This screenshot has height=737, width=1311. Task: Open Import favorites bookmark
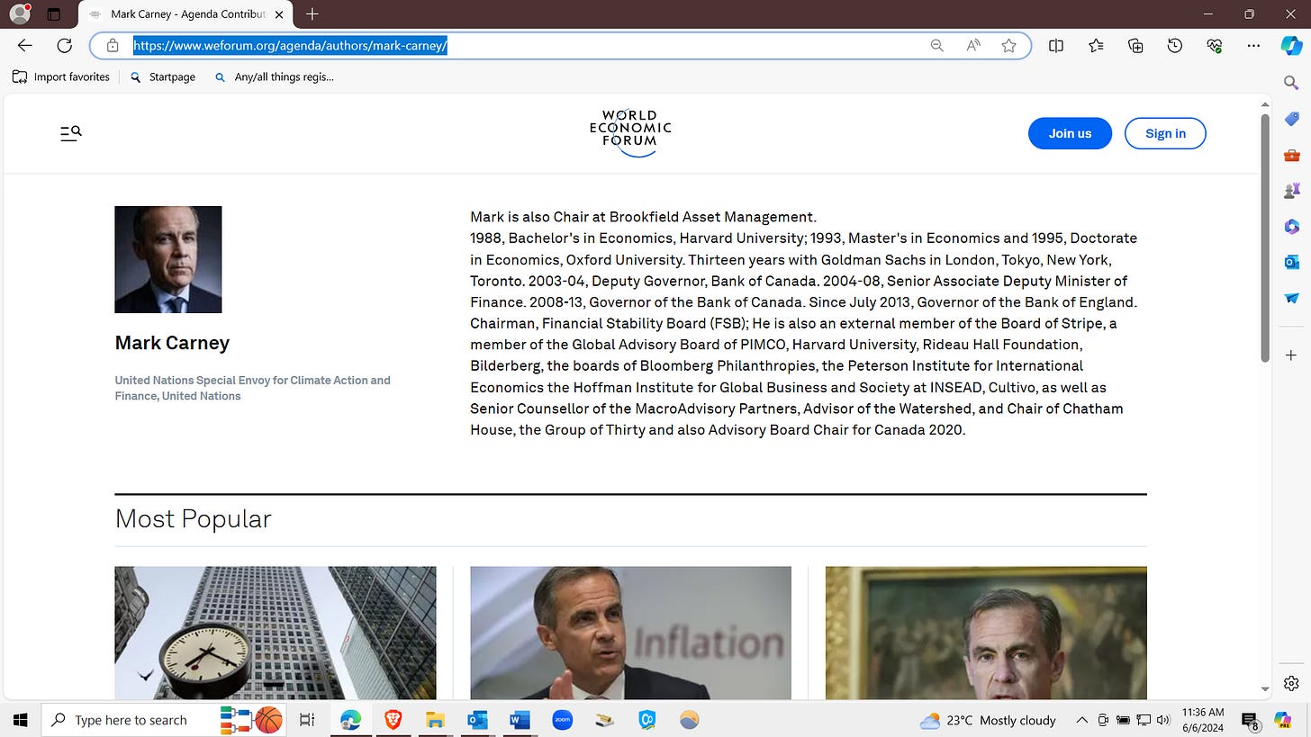61,77
